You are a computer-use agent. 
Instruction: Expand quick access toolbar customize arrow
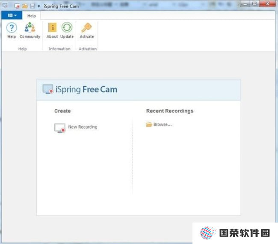[38, 6]
